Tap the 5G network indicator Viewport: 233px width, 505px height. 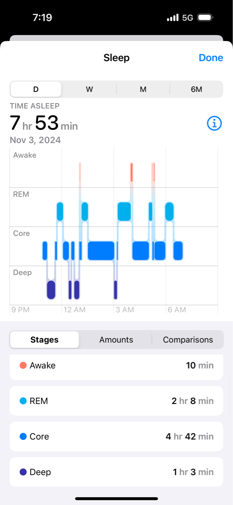(x=187, y=18)
